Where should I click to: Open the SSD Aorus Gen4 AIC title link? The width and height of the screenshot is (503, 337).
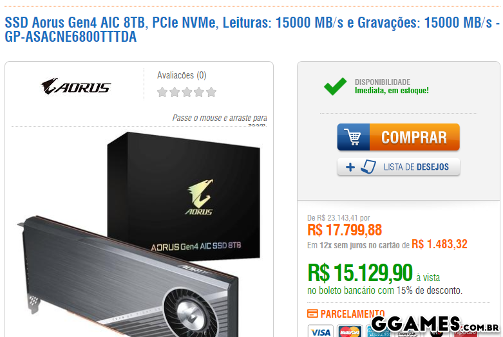252,30
